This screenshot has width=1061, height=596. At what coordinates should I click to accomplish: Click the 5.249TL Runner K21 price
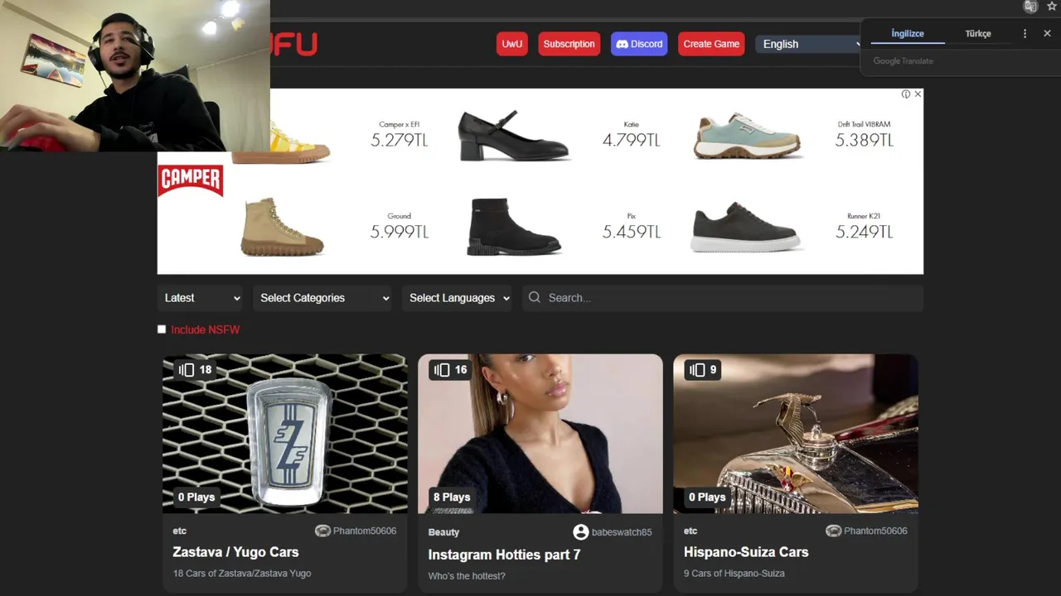click(x=864, y=232)
